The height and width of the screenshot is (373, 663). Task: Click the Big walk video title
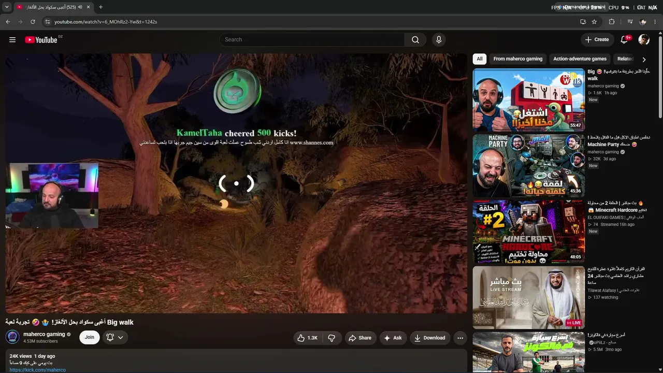tap(69, 322)
